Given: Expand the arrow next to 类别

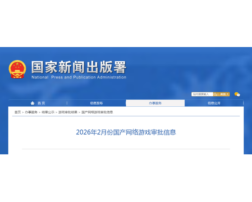Looking at the screenshot, I should click(227, 94).
